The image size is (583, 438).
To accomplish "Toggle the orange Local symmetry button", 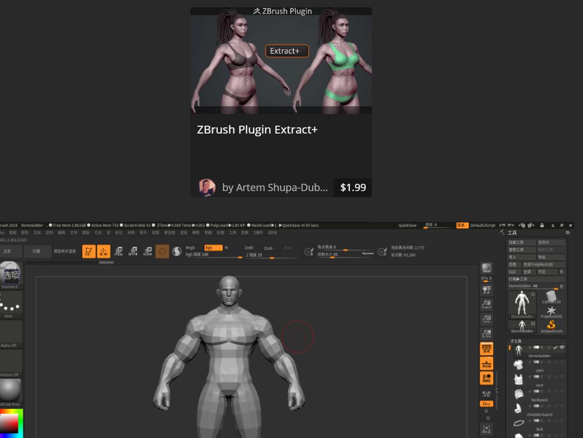I will tap(486, 378).
